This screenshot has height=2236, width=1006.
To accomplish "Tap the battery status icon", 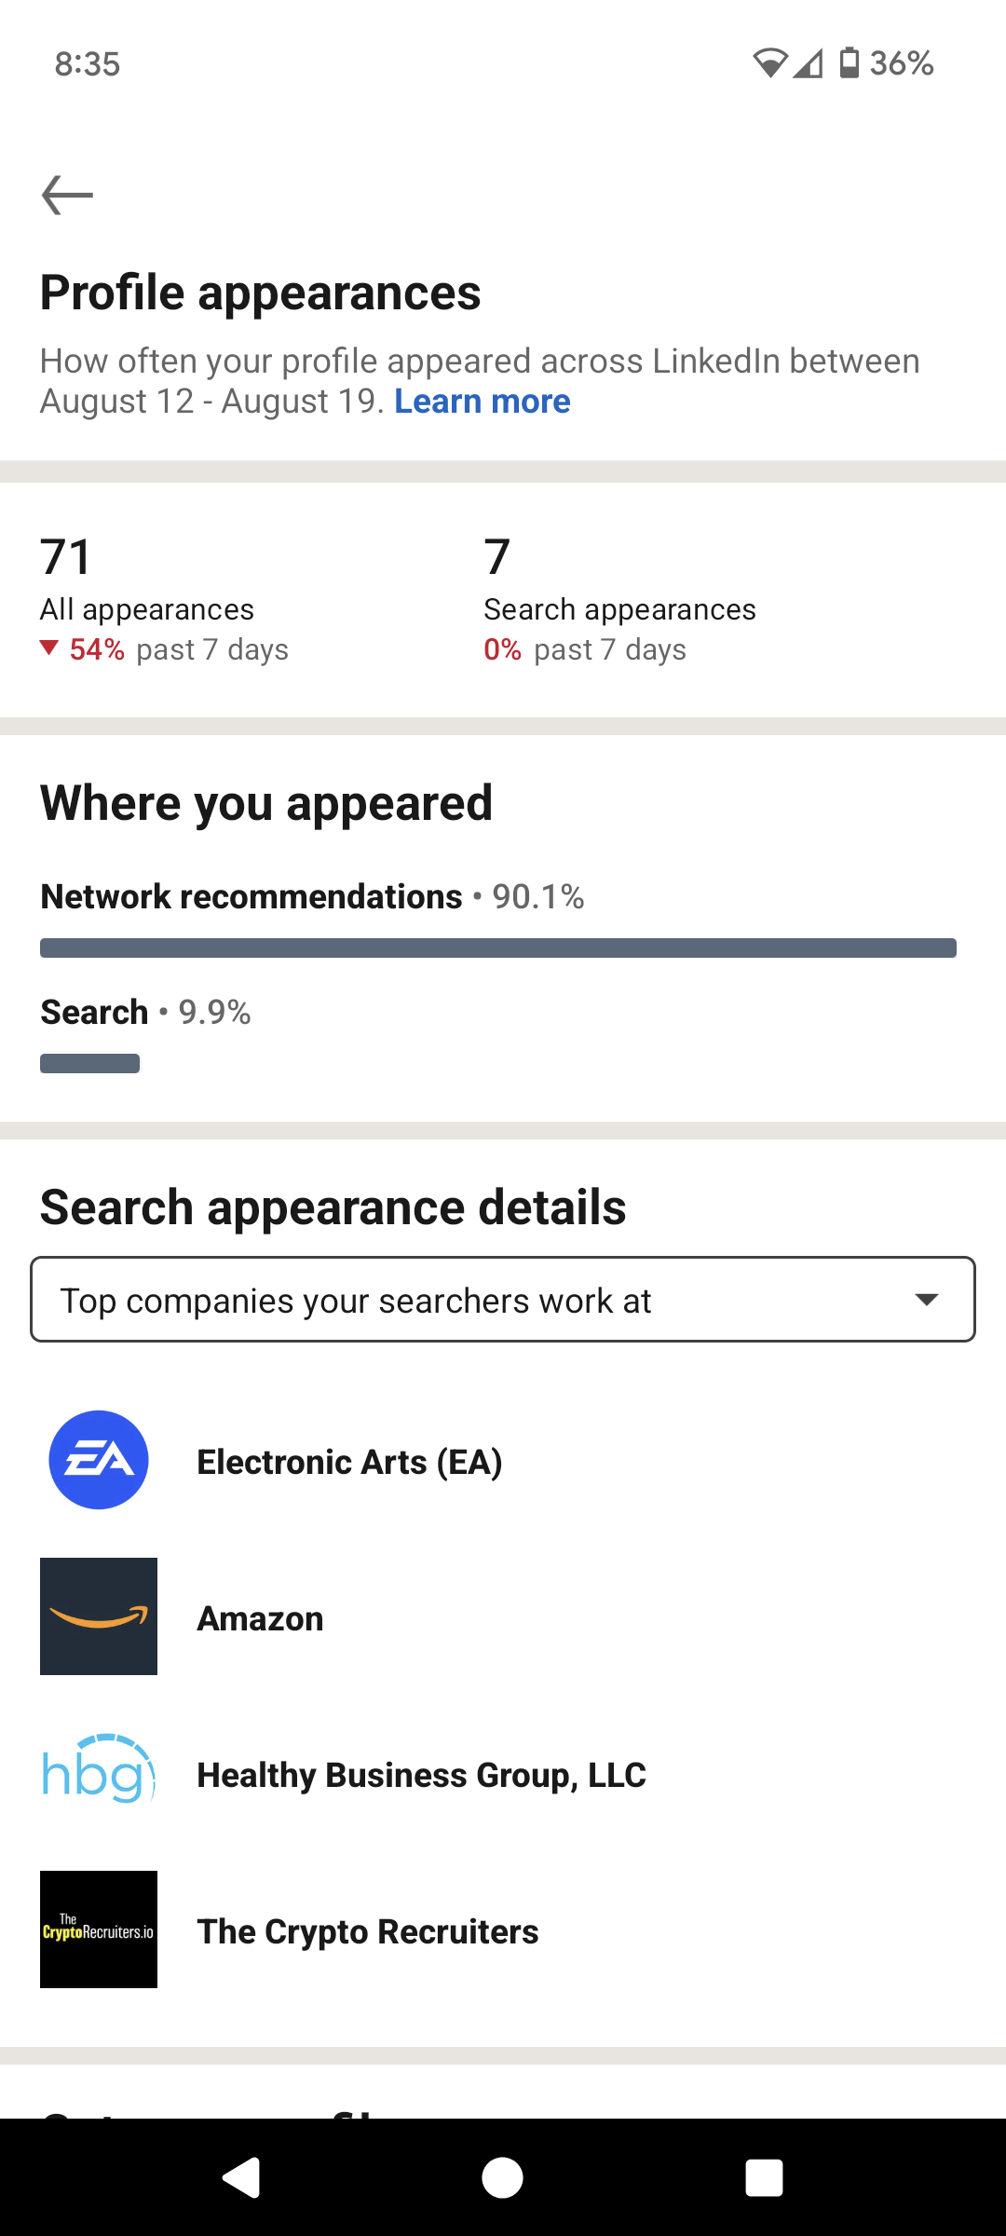I will click(849, 63).
